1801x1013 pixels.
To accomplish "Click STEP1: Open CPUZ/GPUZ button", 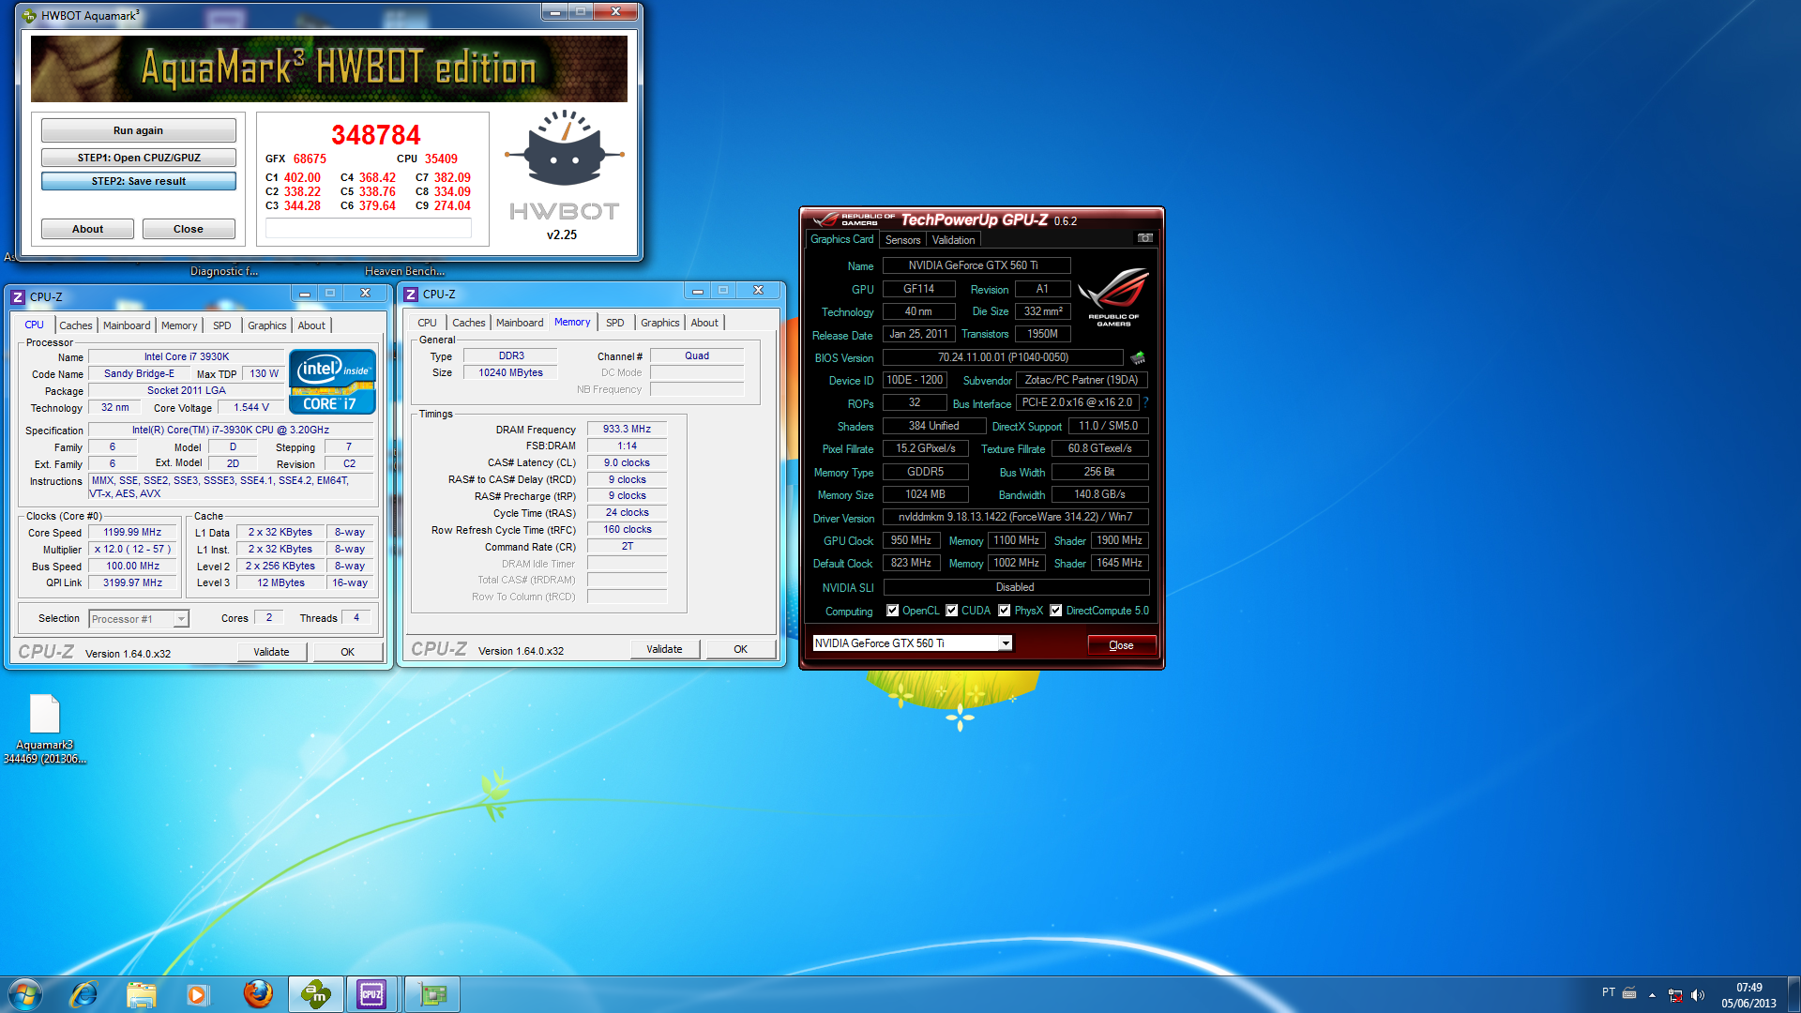I will coord(138,158).
